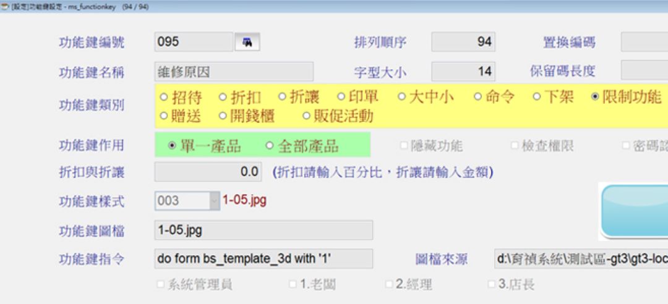Open 功能鍵樣式 dropdown showing 003
This screenshot has width=668, height=304.
(x=215, y=201)
